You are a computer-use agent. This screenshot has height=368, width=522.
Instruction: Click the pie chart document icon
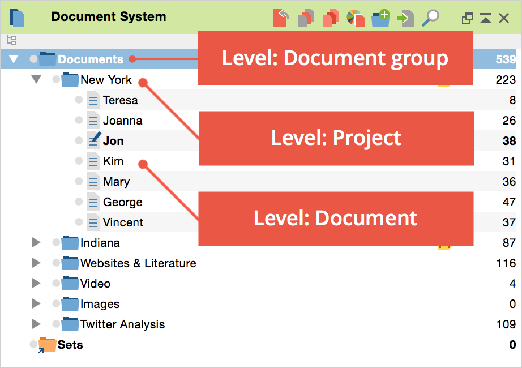pyautogui.click(x=355, y=18)
